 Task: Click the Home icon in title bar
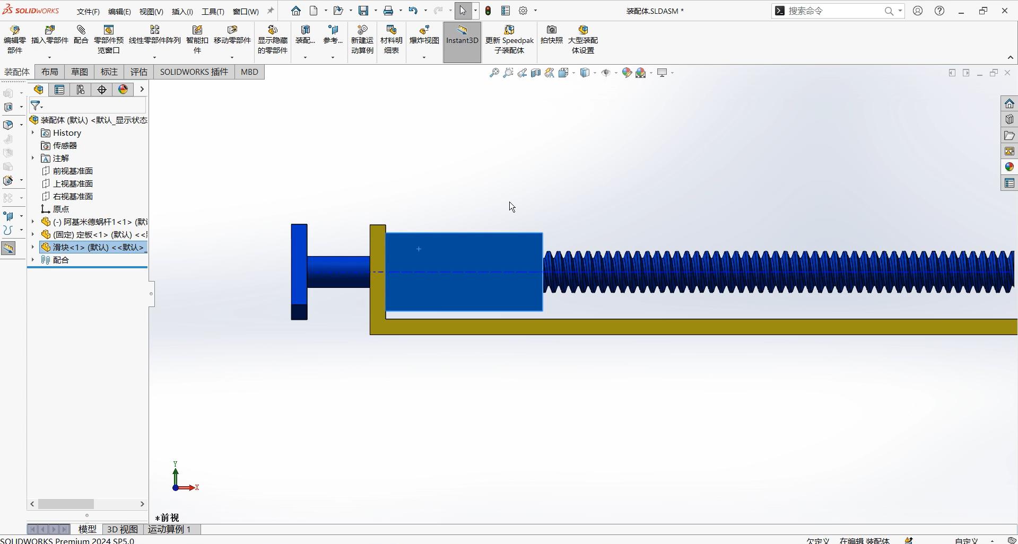pos(296,11)
